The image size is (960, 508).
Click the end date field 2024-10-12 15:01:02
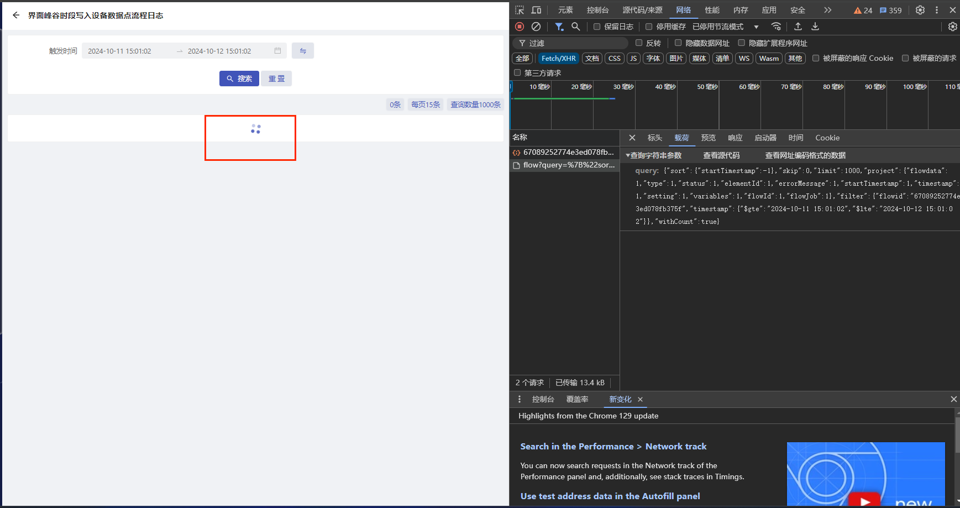click(219, 51)
